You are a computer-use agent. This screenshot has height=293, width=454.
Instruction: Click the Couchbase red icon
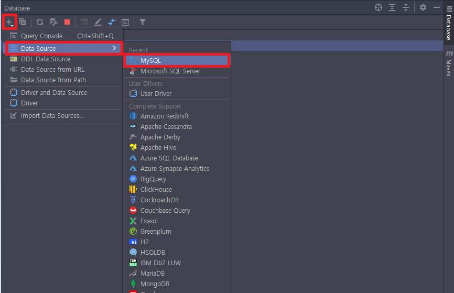point(133,210)
